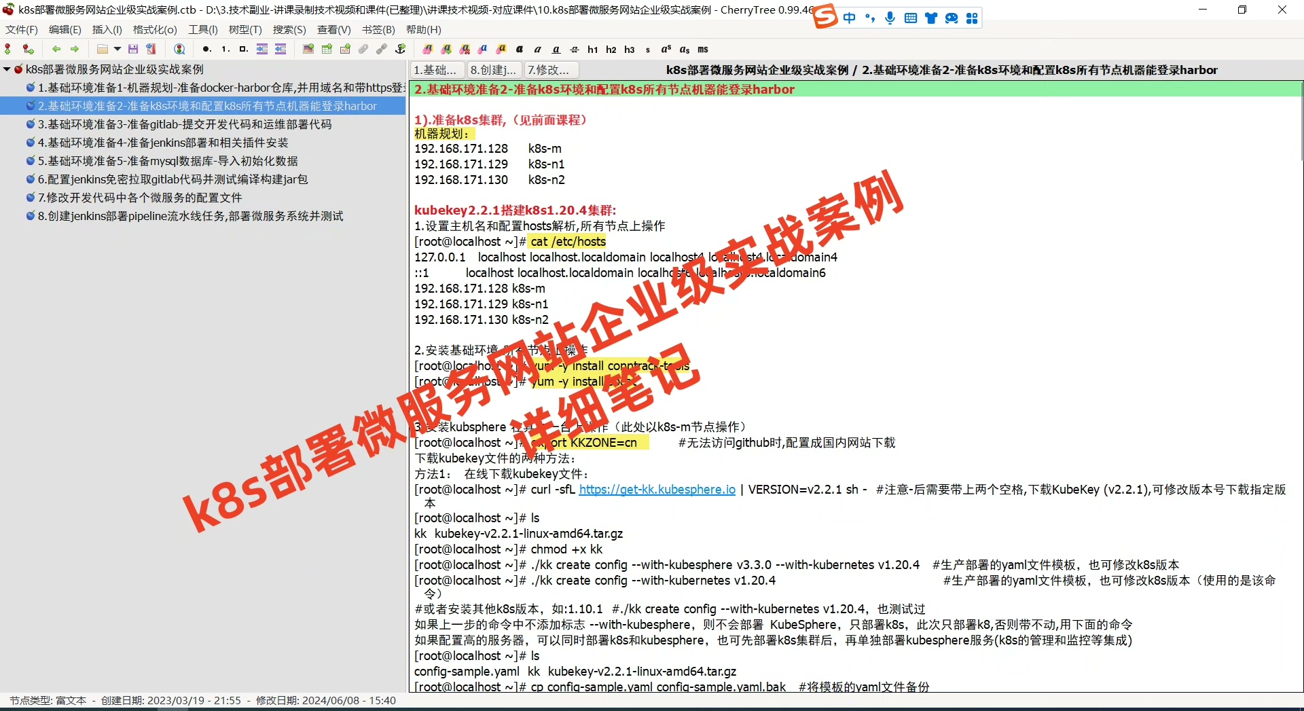The image size is (1304, 711).
Task: Open the 搜索(S) menu
Action: tap(289, 30)
